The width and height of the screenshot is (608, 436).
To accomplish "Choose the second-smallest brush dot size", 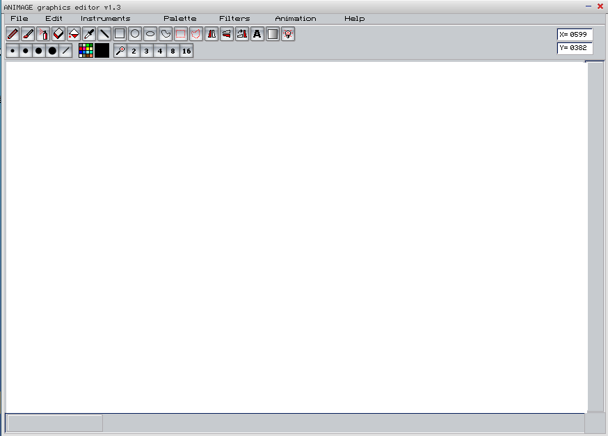I will point(26,51).
